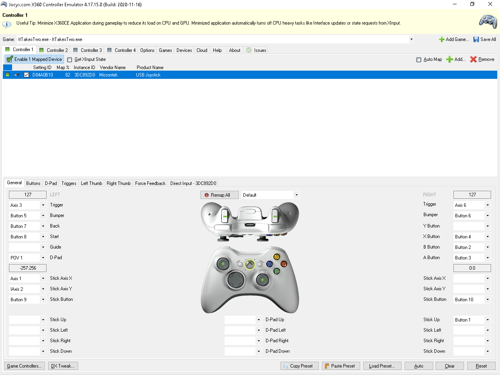Click the right stick value box 0:0
Image resolution: width=500 pixels, height=375 pixels.
pyautogui.click(x=472, y=268)
